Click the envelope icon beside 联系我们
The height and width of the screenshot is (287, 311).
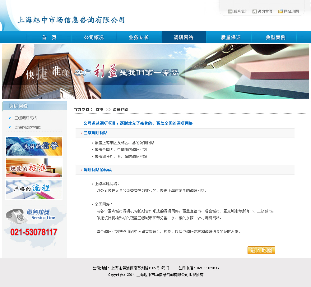point(230,11)
